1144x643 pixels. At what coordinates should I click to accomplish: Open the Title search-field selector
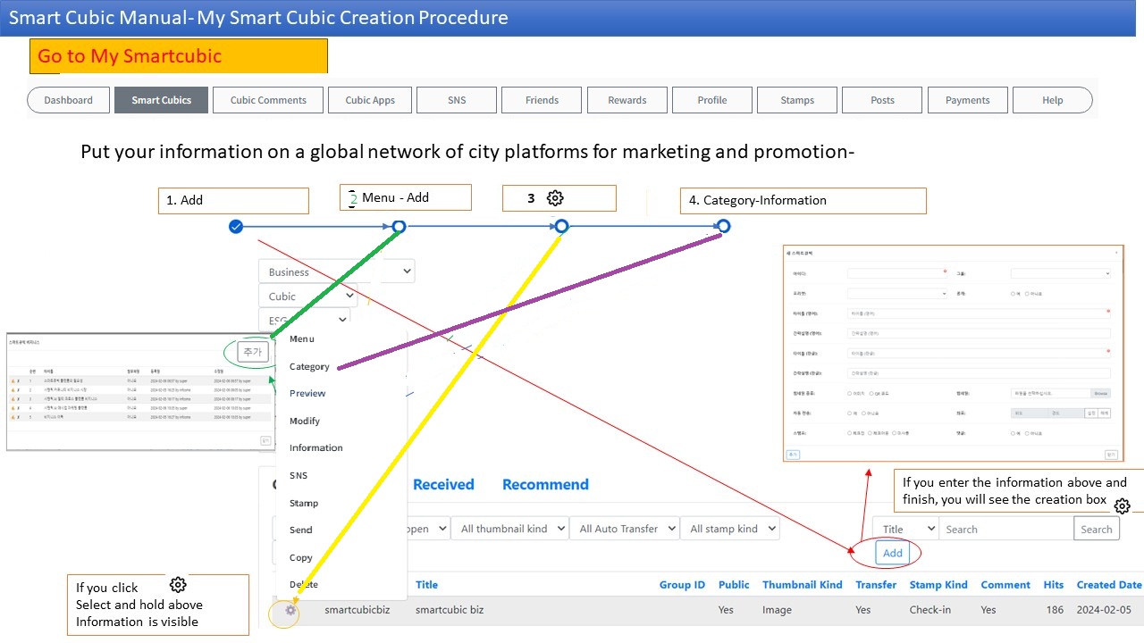904,529
